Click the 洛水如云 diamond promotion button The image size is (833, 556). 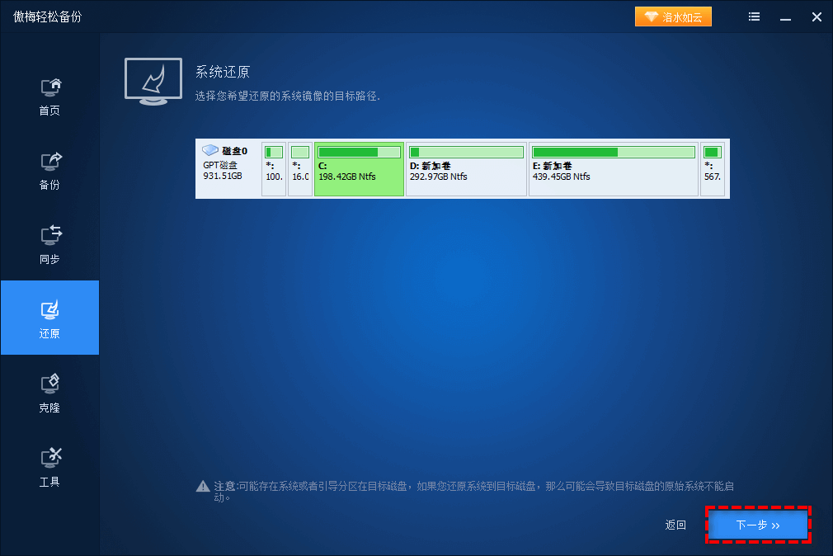673,16
